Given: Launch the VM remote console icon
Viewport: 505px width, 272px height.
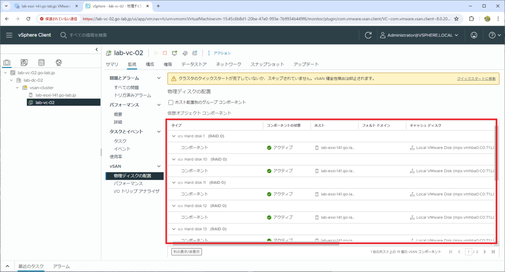Looking at the screenshot, I should click(174, 53).
